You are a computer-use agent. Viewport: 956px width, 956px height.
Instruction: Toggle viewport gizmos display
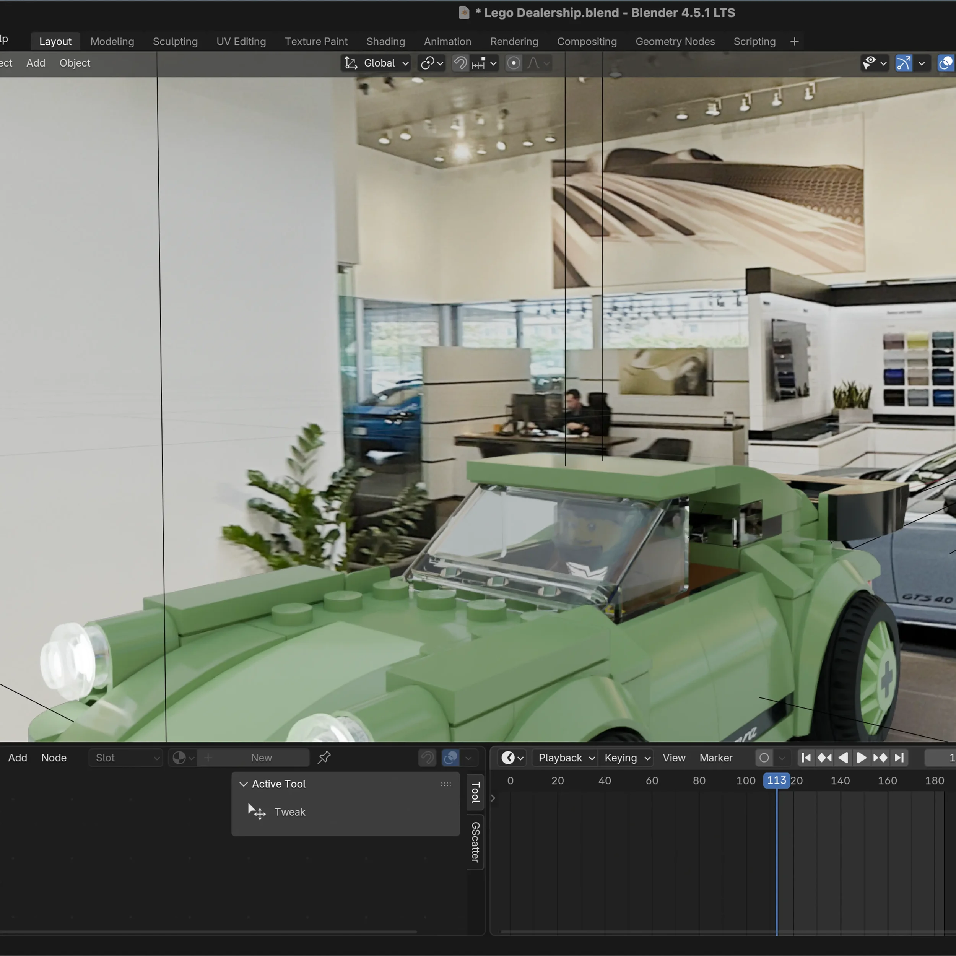coord(904,63)
